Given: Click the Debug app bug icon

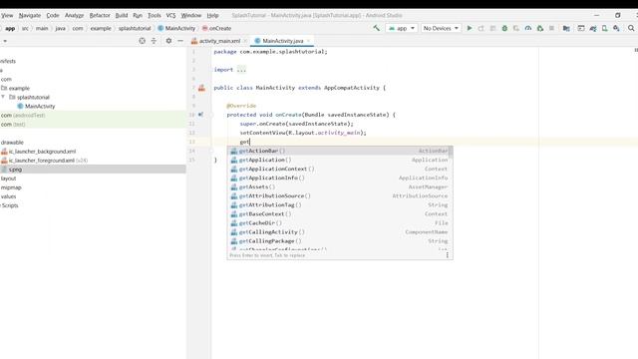Looking at the screenshot, I should tap(504, 28).
